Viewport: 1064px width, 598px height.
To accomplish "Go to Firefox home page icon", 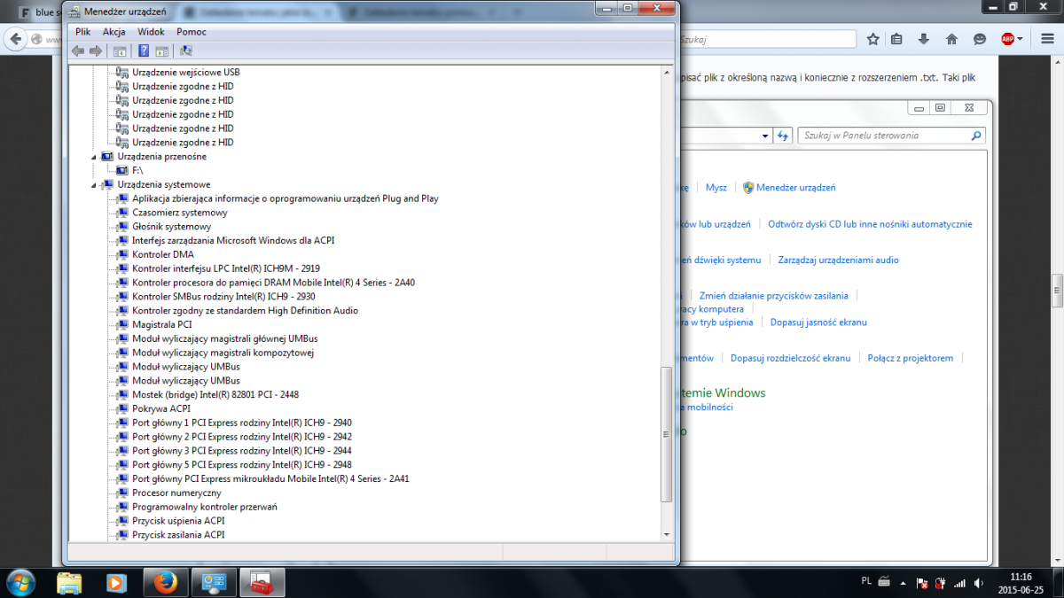I will click(x=951, y=39).
